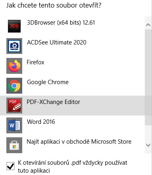Click the Google Chrome logo icon
This screenshot has width=152, height=175.
coord(14,86)
